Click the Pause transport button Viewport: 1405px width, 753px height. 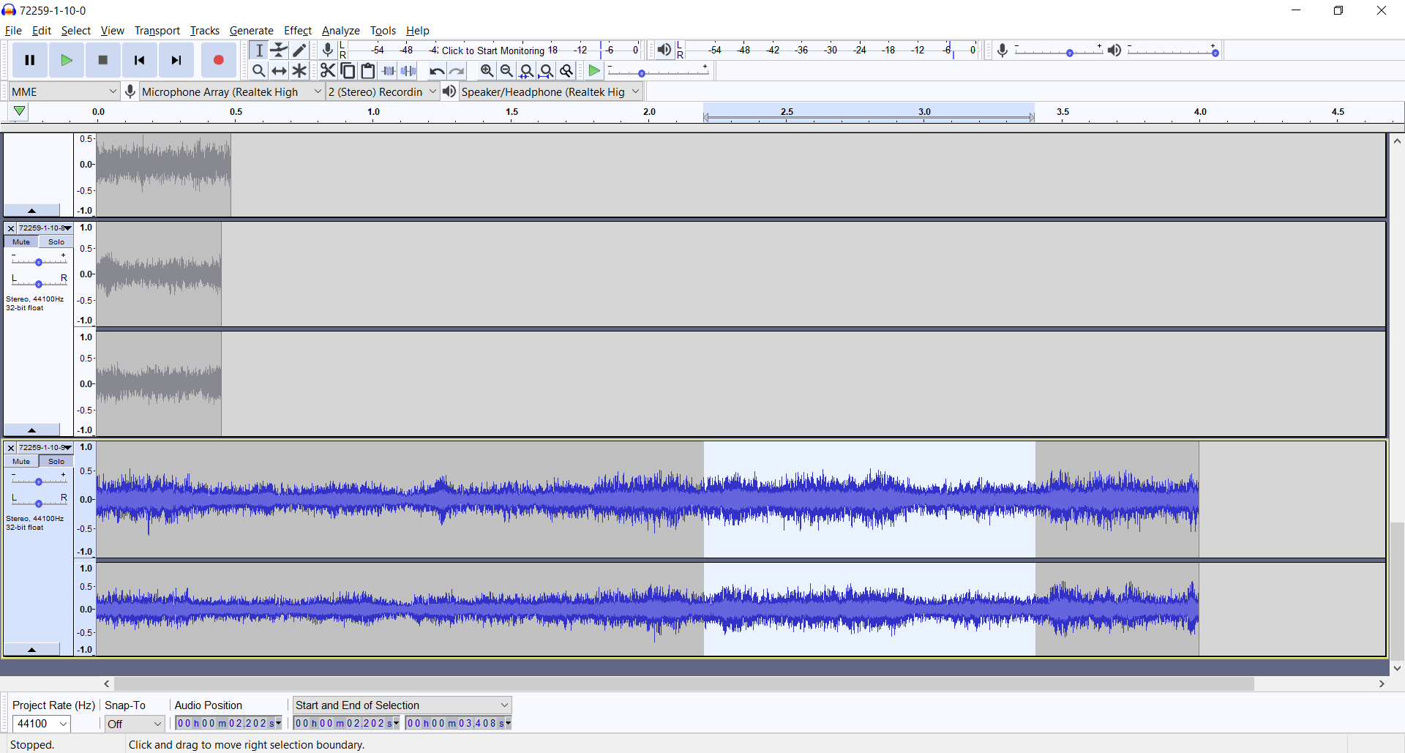coord(30,60)
